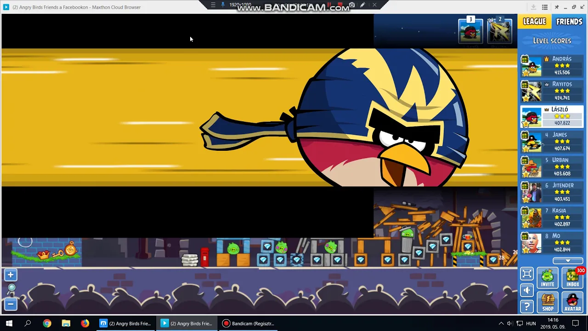Screen dimensions: 588x331
Task: Select András leaderboard entry
Action: click(x=552, y=66)
